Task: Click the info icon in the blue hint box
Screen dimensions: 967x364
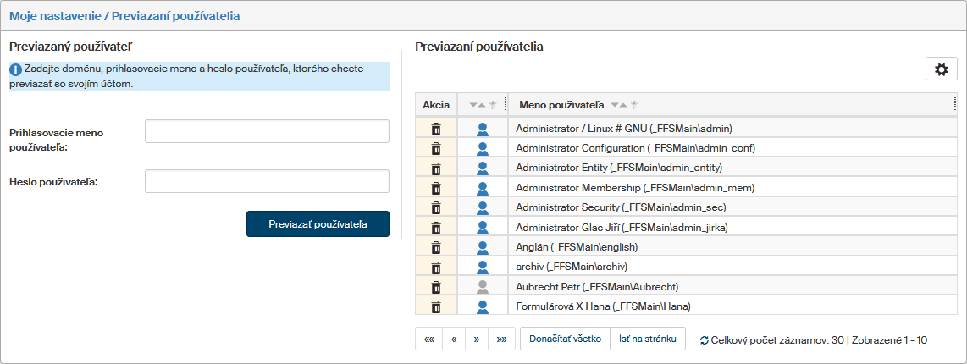Action: (16, 69)
